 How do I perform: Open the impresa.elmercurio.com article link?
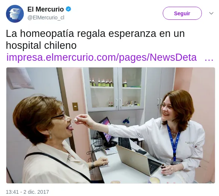point(102,57)
